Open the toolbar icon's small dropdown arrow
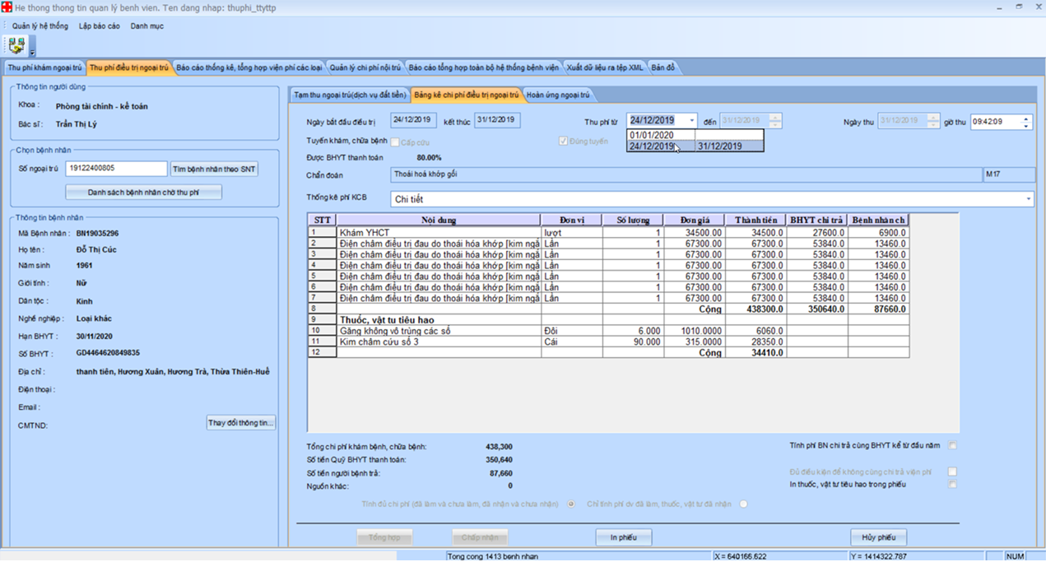This screenshot has width=1046, height=562. coord(32,51)
